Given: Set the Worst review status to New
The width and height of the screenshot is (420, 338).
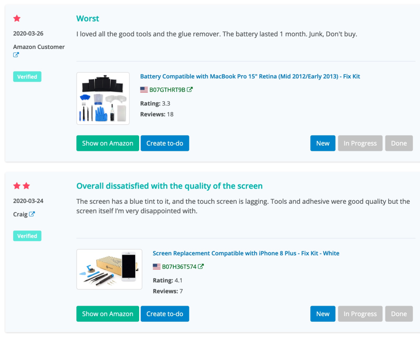Looking at the screenshot, I should (322, 143).
